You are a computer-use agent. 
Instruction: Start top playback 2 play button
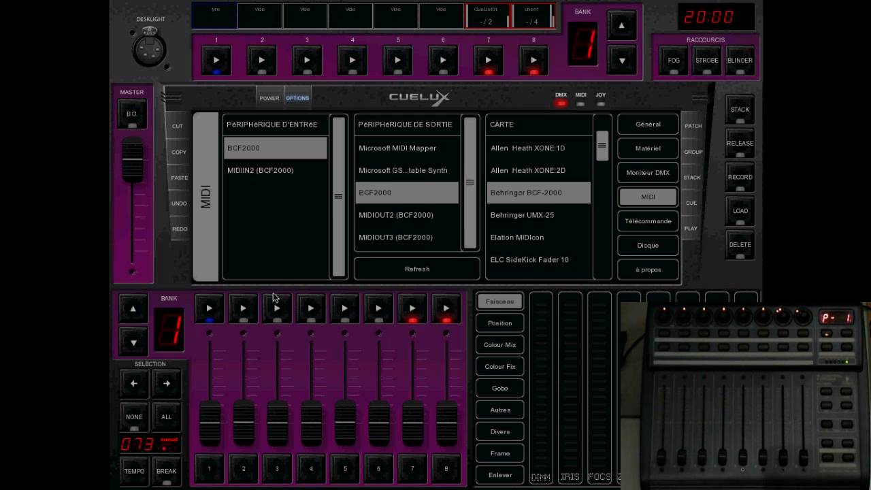[x=262, y=61]
